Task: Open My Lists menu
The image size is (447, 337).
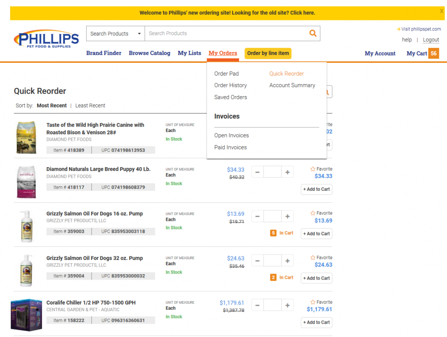Action: click(189, 53)
